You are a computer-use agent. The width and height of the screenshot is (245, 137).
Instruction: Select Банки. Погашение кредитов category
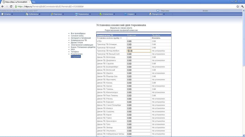pyautogui.click(x=83, y=47)
